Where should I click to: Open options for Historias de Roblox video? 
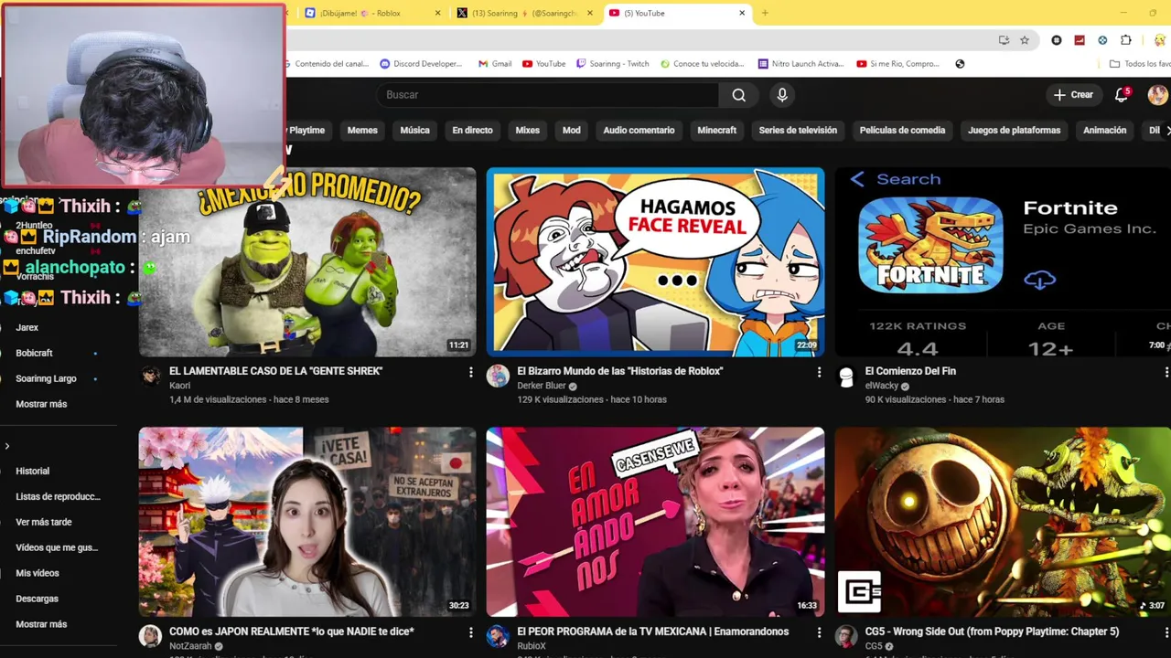819,372
